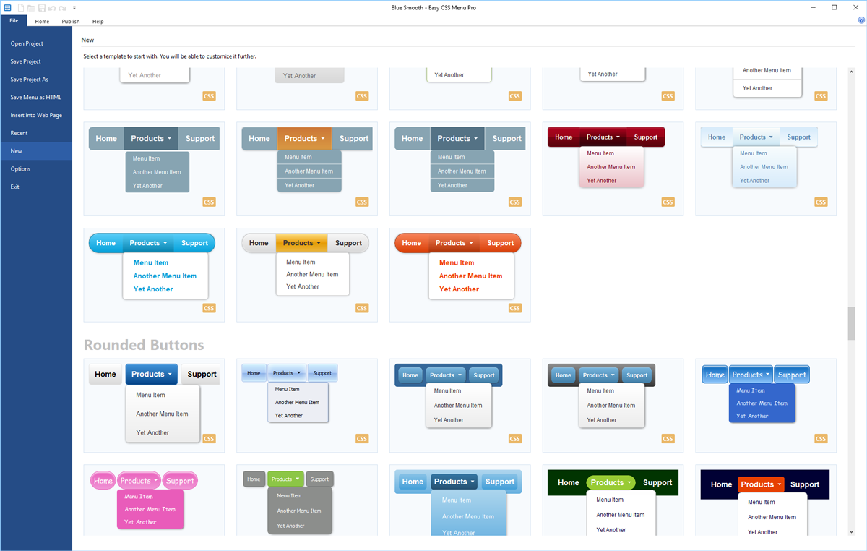Screen dimensions: 867x551
Task: Open the blue Help icon at top right
Action: (x=861, y=21)
